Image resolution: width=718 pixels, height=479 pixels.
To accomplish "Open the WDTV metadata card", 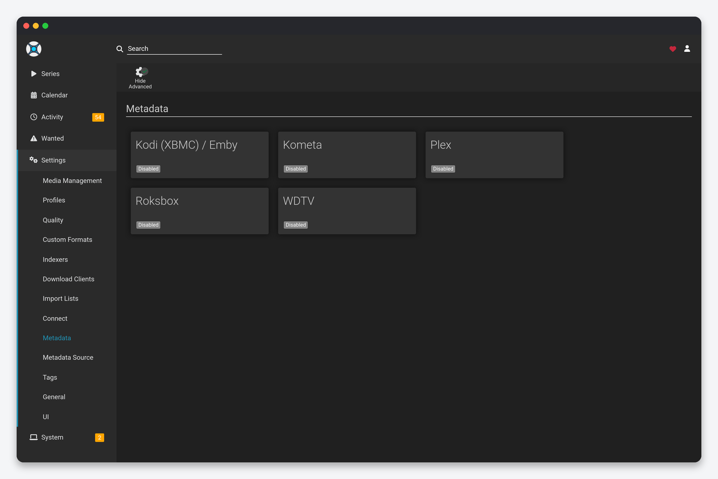I will pyautogui.click(x=347, y=211).
